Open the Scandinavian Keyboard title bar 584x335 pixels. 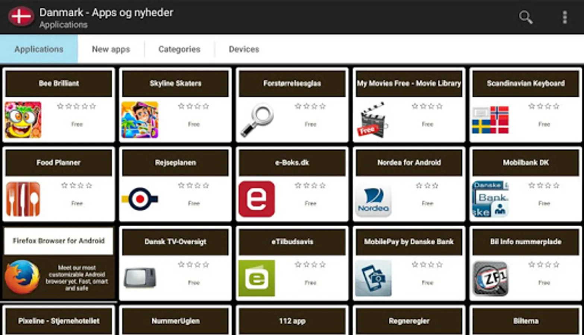(525, 83)
